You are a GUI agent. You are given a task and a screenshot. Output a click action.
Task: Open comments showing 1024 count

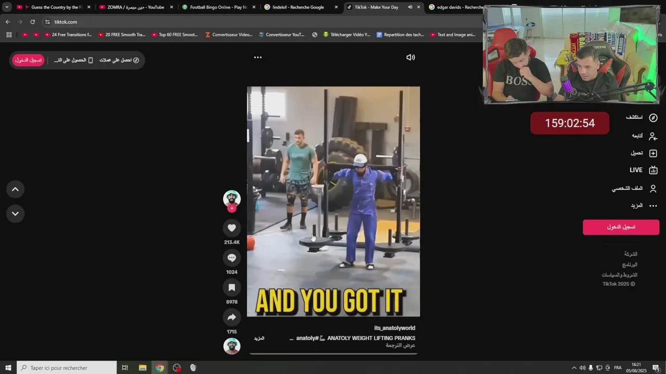[232, 258]
